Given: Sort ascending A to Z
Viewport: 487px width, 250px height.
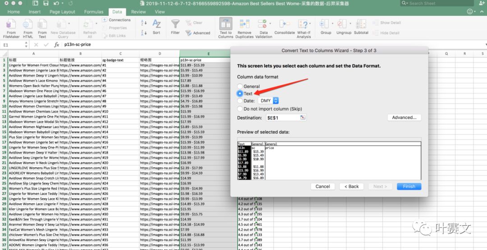Looking at the screenshot, I should click(x=144, y=23).
